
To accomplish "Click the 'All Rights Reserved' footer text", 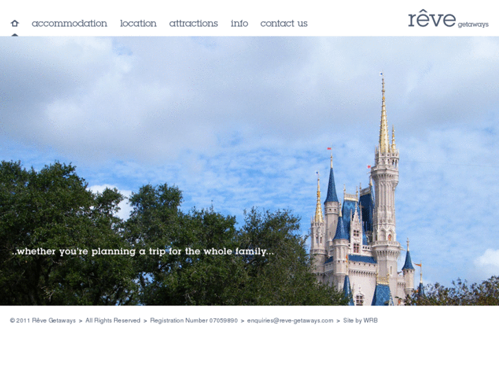I will click(x=113, y=320).
